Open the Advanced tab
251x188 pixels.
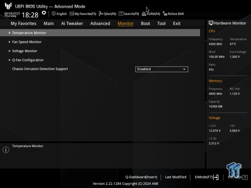pos(100,23)
